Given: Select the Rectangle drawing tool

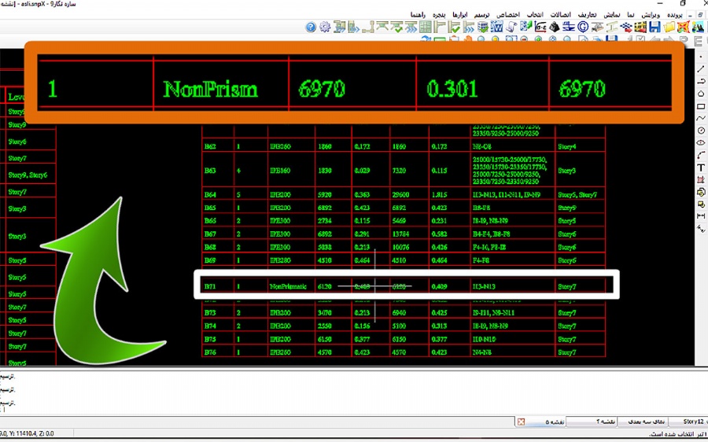Looking at the screenshot, I should pyautogui.click(x=701, y=106).
